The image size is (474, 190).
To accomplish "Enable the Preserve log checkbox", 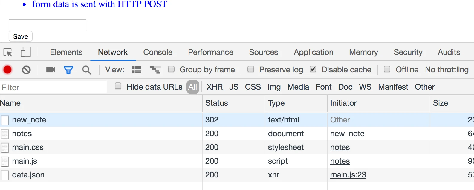I will (x=251, y=69).
